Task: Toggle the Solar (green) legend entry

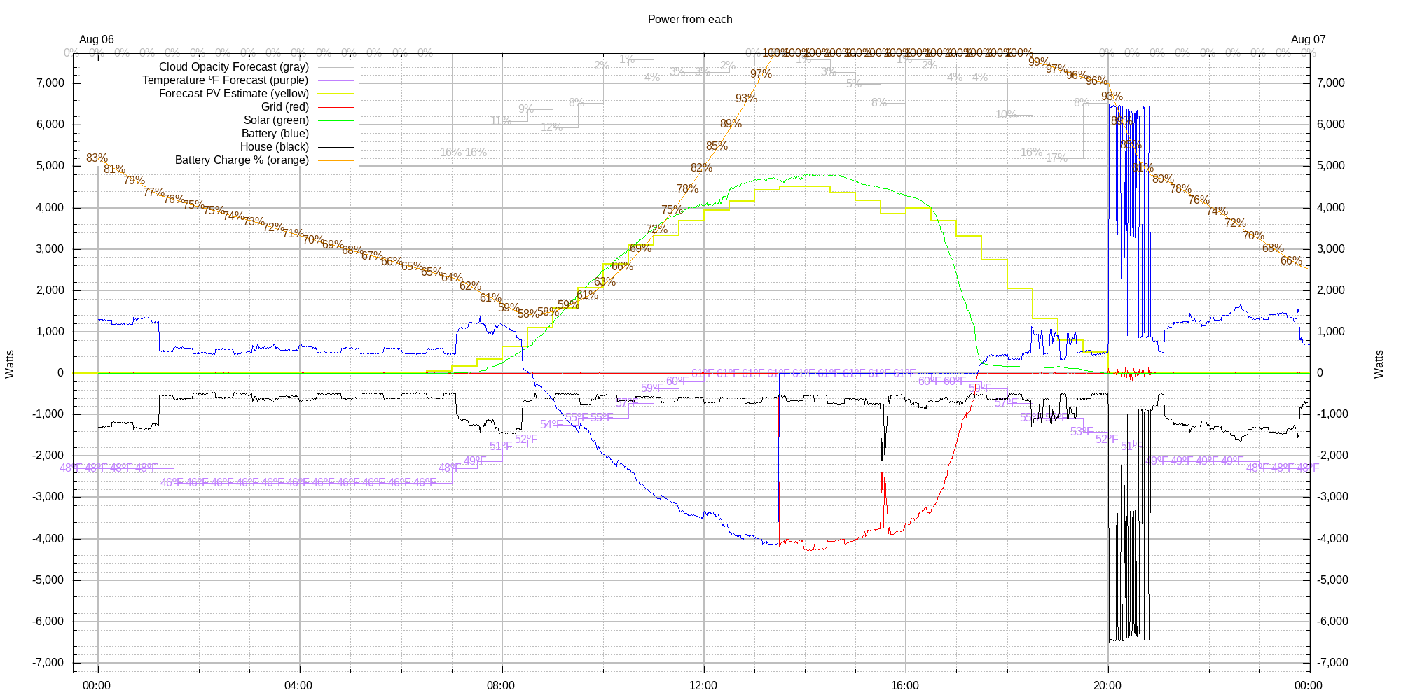Action: click(x=276, y=120)
